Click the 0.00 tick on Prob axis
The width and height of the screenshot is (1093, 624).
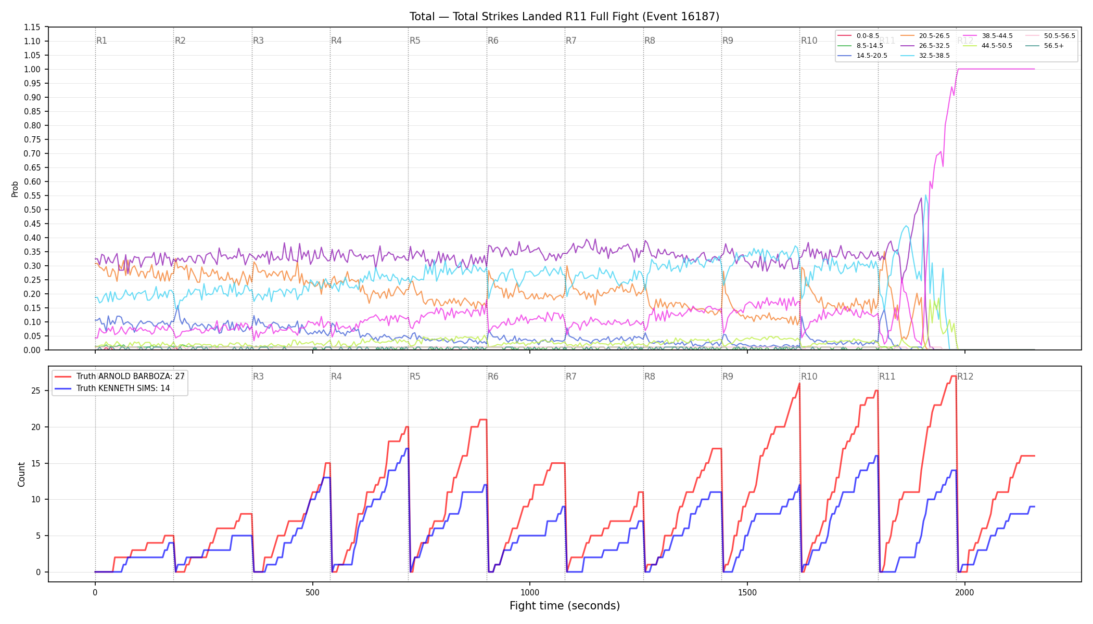32,350
